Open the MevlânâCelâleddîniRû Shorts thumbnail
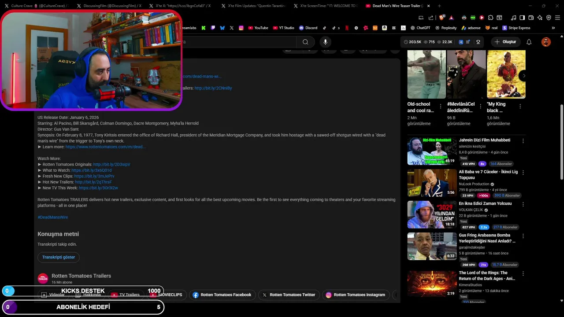This screenshot has width=564, height=317. (x=466, y=74)
